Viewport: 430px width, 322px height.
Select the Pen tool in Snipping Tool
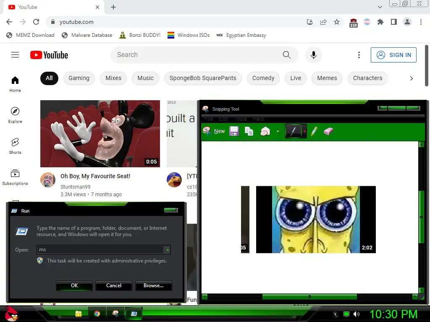[x=293, y=131]
